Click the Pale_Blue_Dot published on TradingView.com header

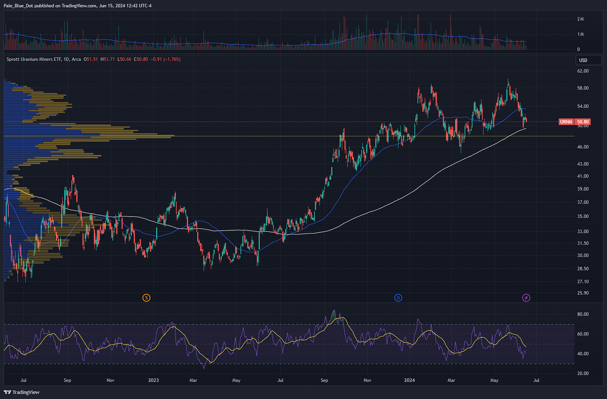(x=78, y=5)
